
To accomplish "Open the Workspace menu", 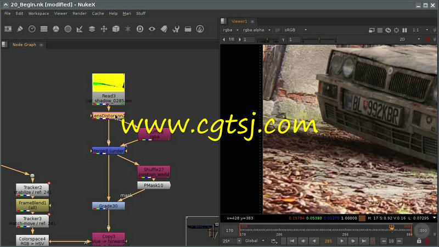I will pos(38,13).
